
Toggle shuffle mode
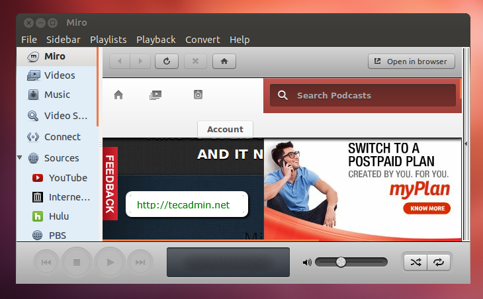click(416, 263)
